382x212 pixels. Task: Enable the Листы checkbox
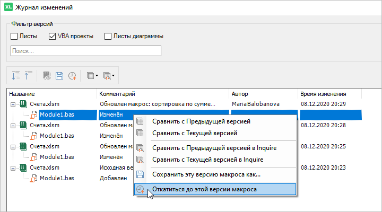tap(14, 37)
